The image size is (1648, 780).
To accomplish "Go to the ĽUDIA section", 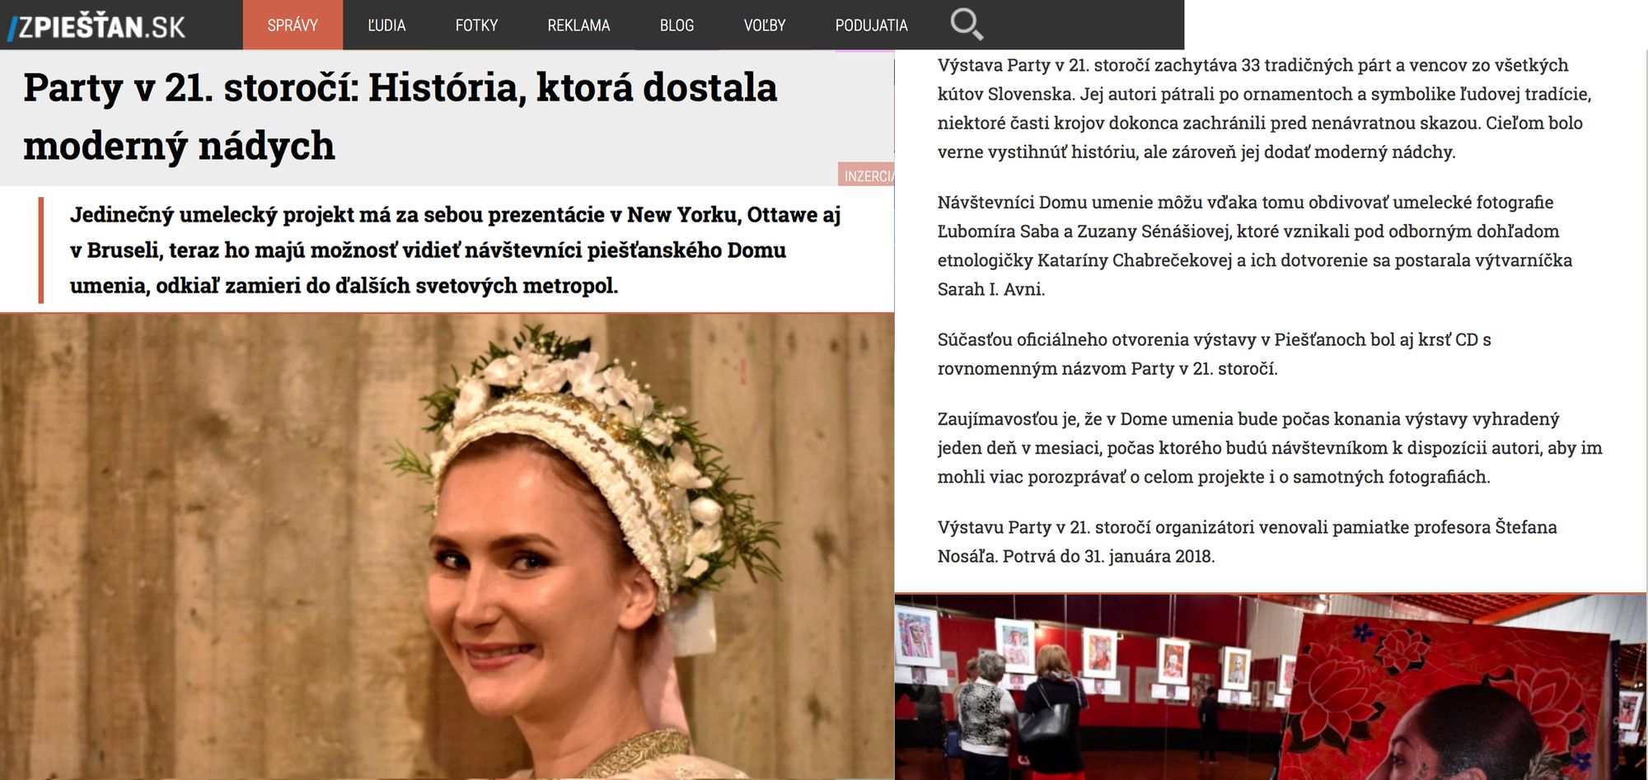I will [386, 25].
